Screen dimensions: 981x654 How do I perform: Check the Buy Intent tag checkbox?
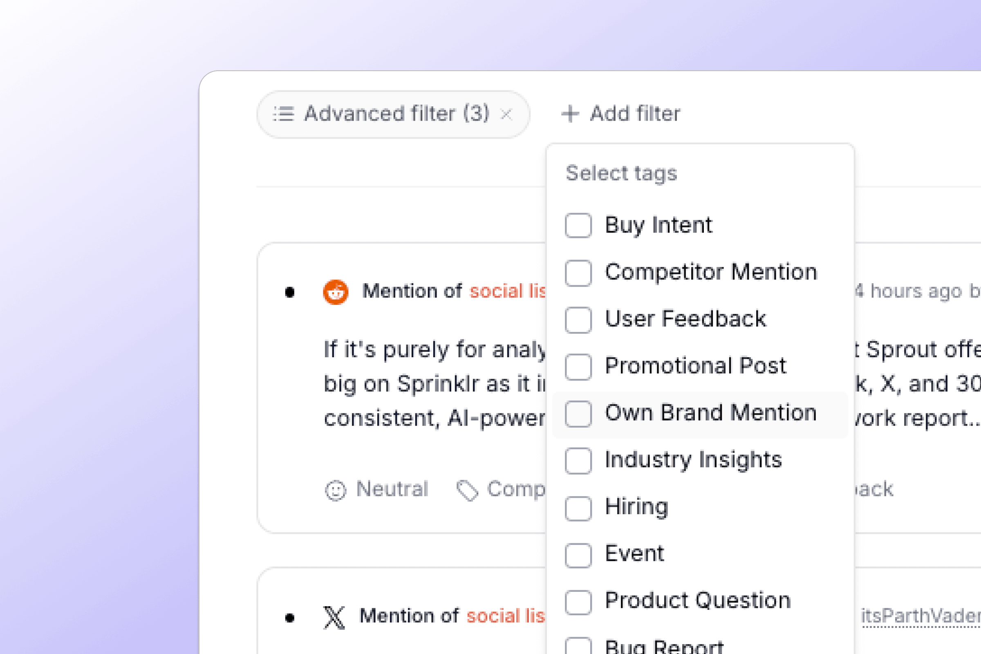pos(578,226)
